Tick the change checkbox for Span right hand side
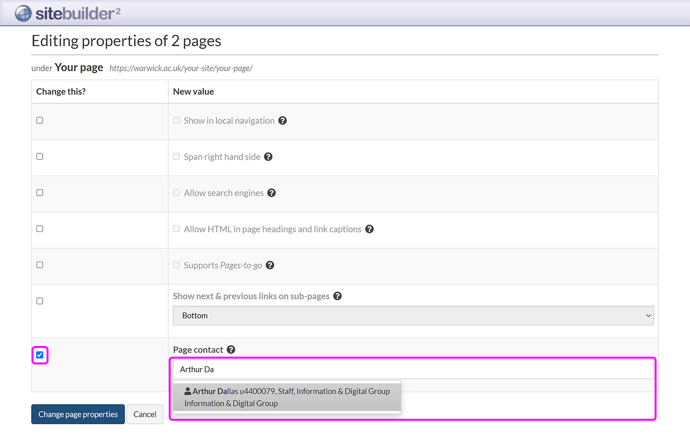 point(40,156)
